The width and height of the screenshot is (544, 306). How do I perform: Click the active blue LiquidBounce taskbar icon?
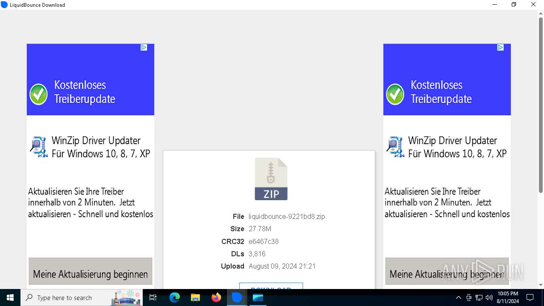(237, 297)
